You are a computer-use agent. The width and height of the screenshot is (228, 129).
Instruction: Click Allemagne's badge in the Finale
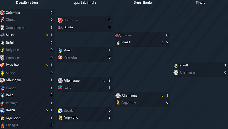(176, 72)
